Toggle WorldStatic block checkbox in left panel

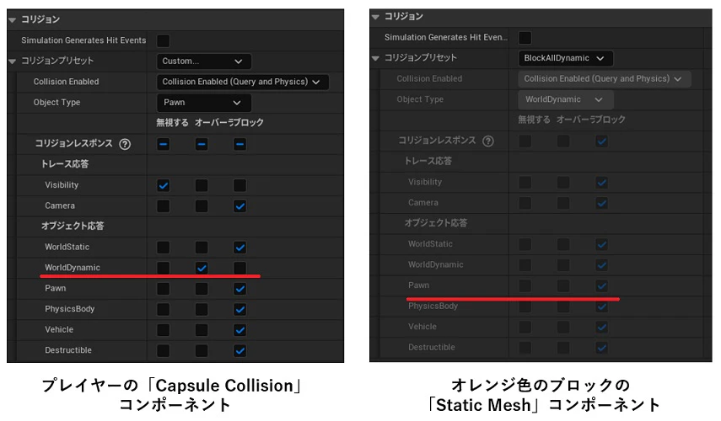pyautogui.click(x=239, y=248)
